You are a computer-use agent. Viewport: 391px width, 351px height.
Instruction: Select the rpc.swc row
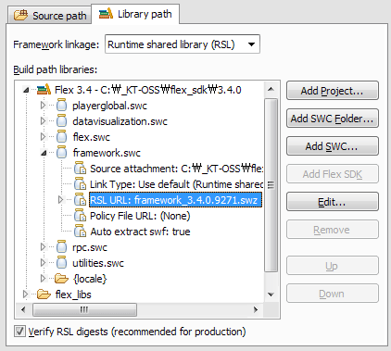[x=90, y=247]
